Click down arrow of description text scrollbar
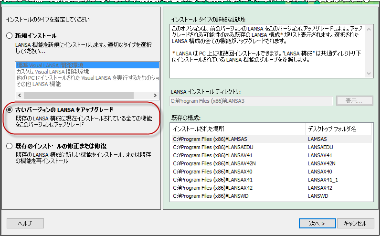This screenshot has width=381, height=237. (369, 73)
